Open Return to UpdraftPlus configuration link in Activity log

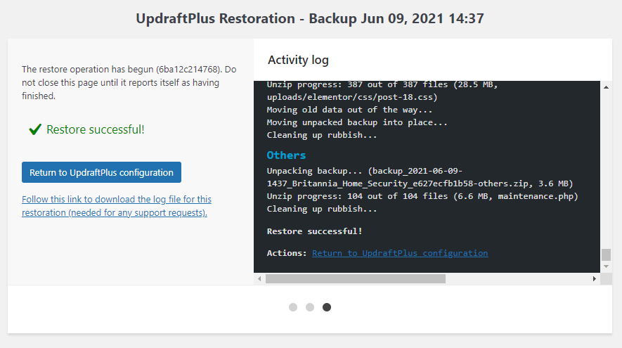pos(400,253)
